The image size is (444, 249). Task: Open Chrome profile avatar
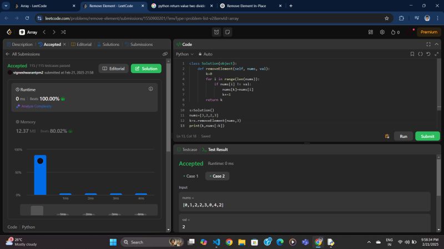(427, 18)
